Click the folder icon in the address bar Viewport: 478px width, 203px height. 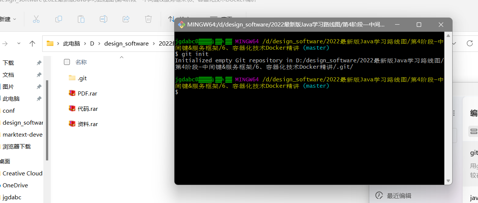click(50, 43)
